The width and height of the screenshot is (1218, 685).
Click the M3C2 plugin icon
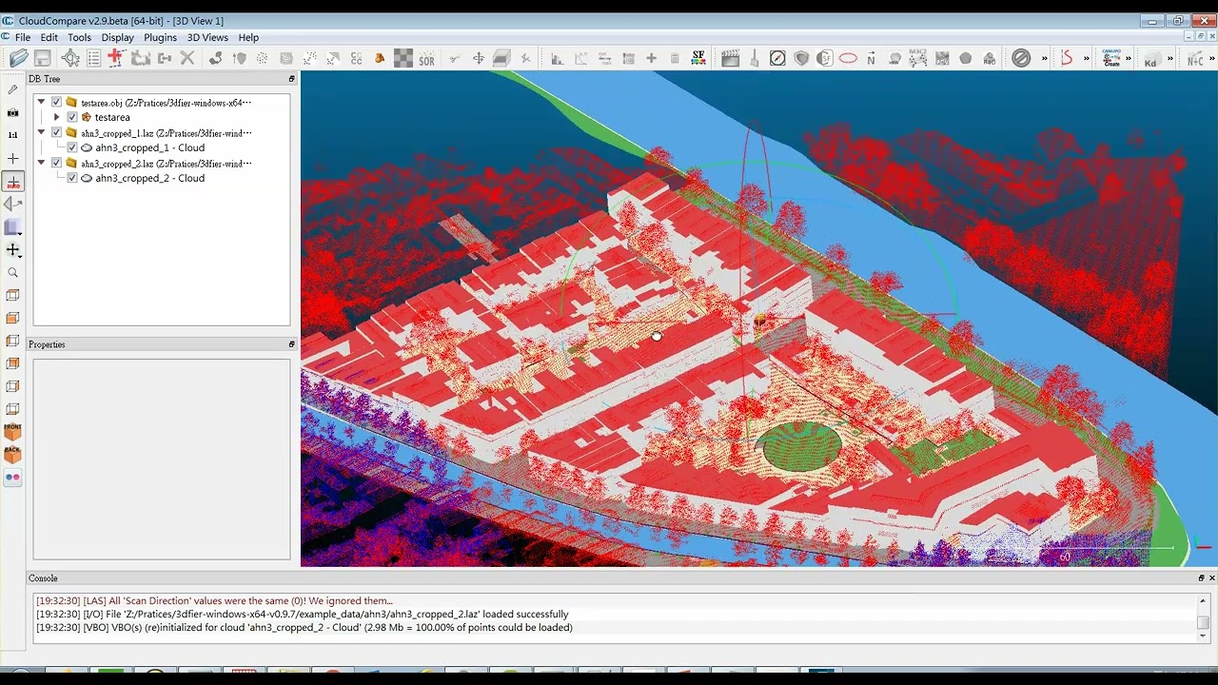click(918, 59)
